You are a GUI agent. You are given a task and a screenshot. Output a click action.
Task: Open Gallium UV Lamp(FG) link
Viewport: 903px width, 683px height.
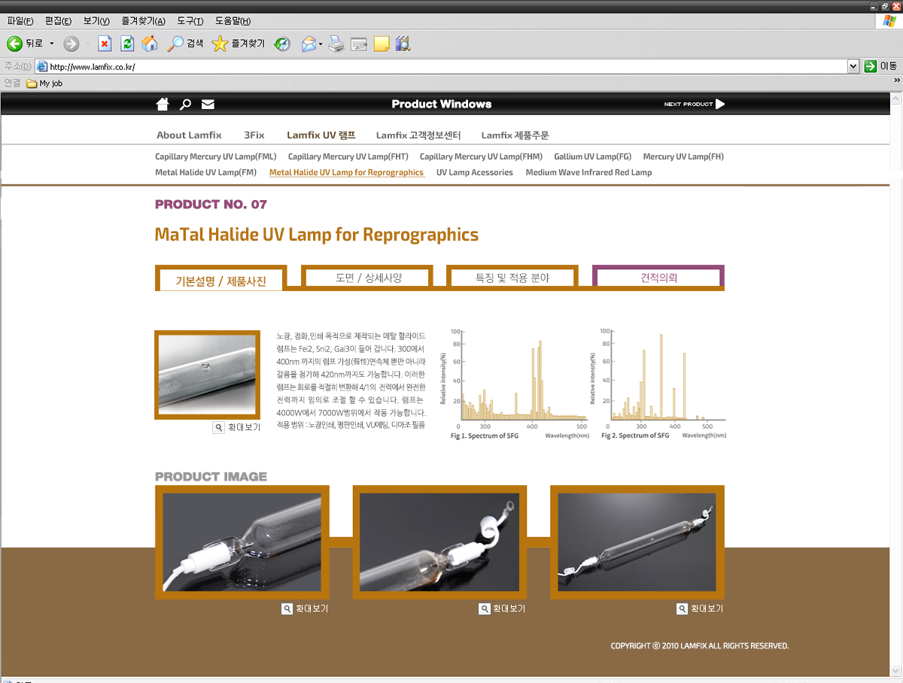pos(592,156)
